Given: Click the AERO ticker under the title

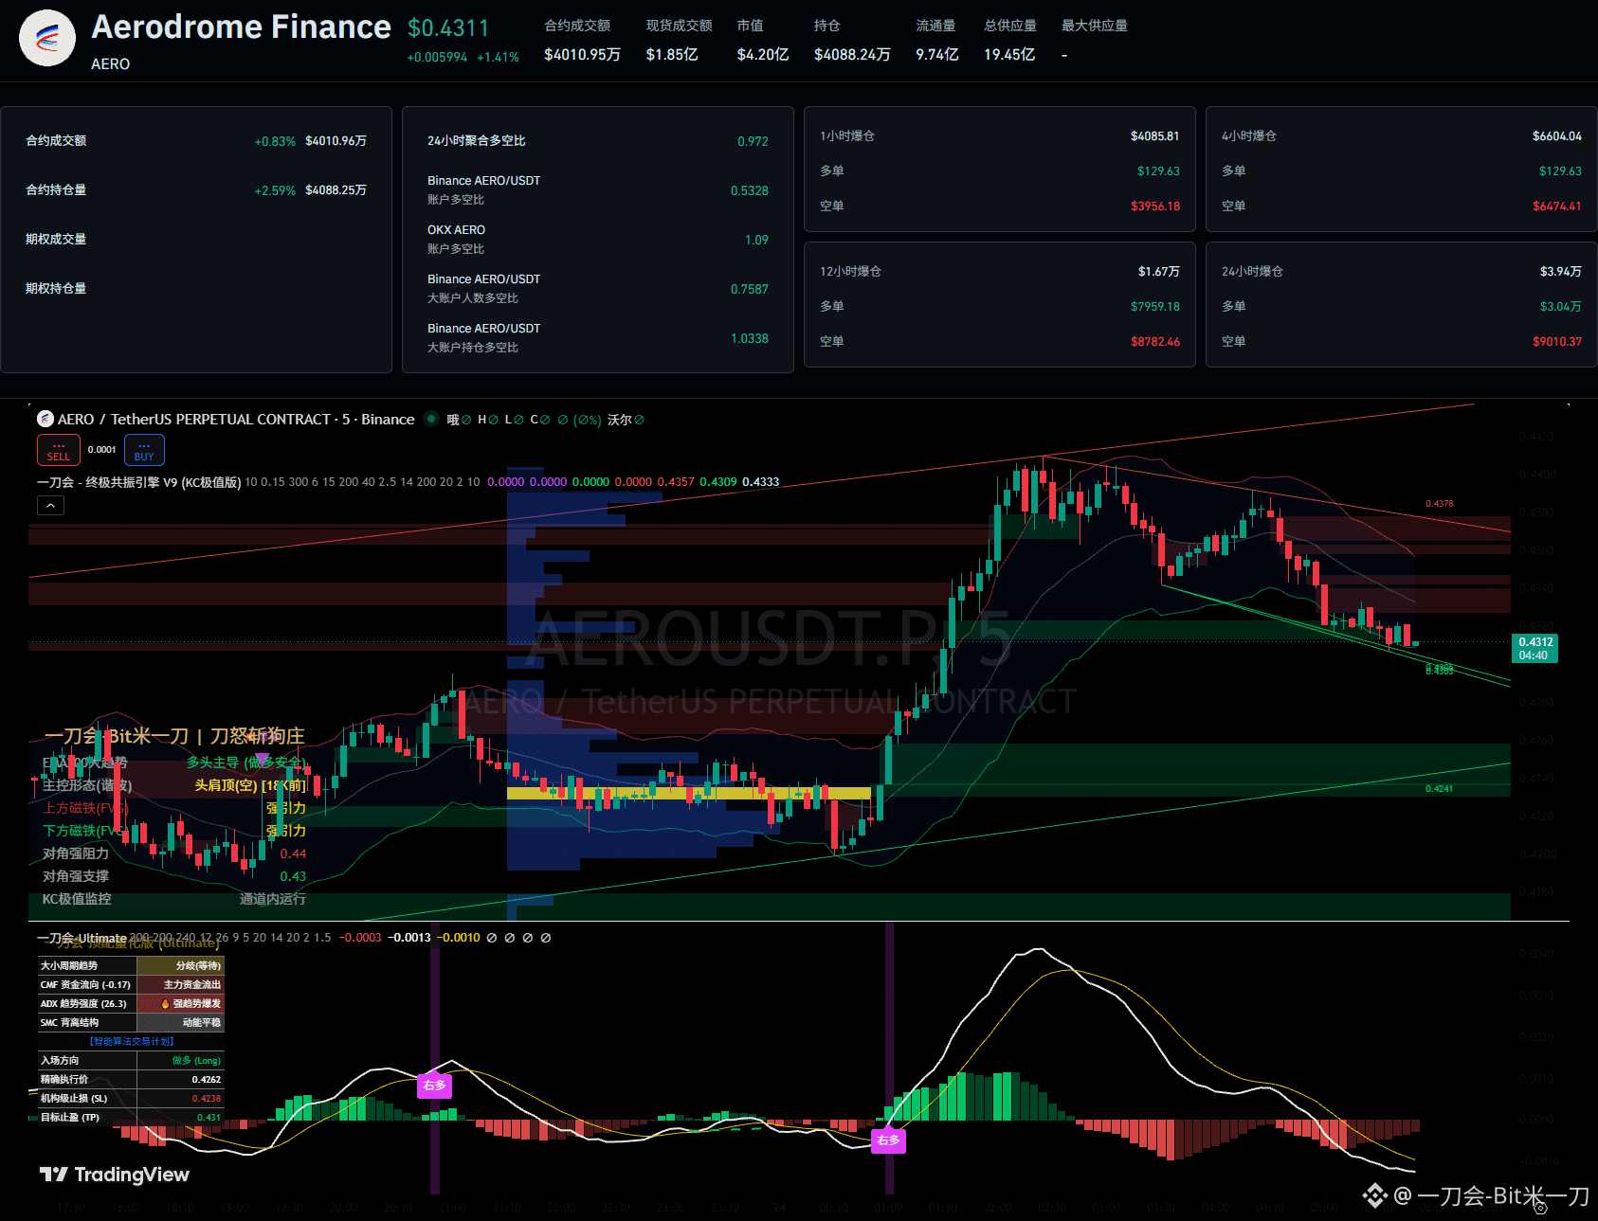Looking at the screenshot, I should [x=110, y=64].
